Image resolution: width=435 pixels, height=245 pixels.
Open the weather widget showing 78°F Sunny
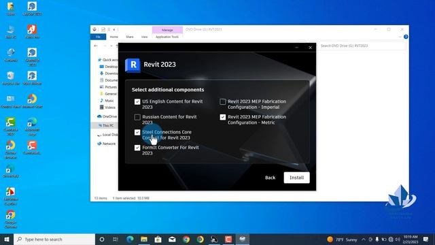(x=342, y=240)
